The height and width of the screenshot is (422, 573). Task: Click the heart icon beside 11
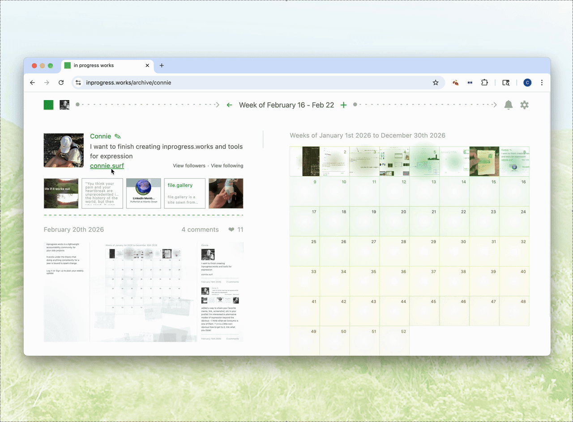[231, 229]
